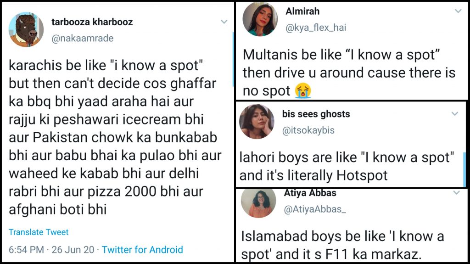Click the Translate Tweet link
The image size is (470, 264).
pyautogui.click(x=39, y=232)
